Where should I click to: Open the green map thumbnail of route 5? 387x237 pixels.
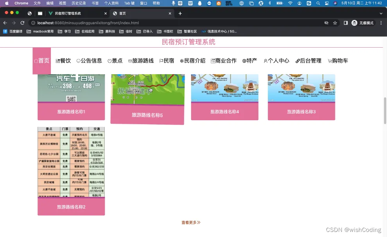pyautogui.click(x=147, y=89)
